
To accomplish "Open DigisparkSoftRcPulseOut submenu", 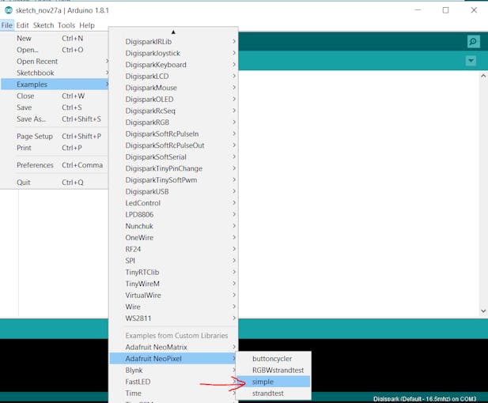I will (173, 145).
